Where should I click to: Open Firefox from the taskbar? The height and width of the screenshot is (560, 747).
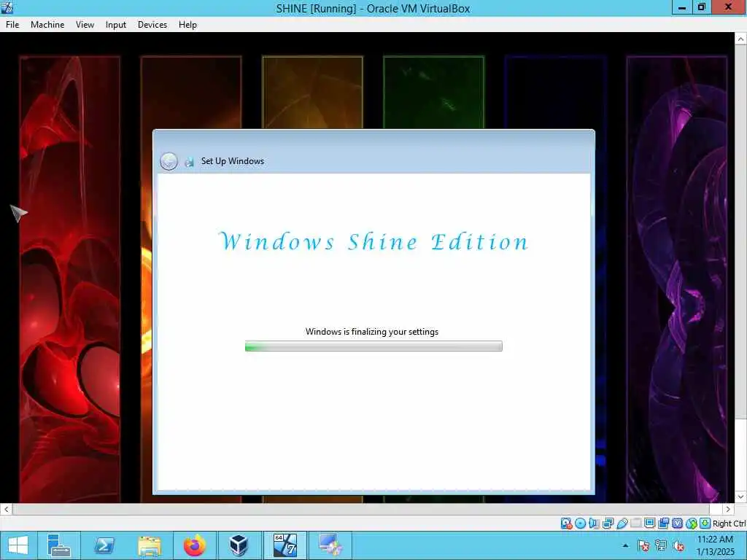click(x=194, y=545)
